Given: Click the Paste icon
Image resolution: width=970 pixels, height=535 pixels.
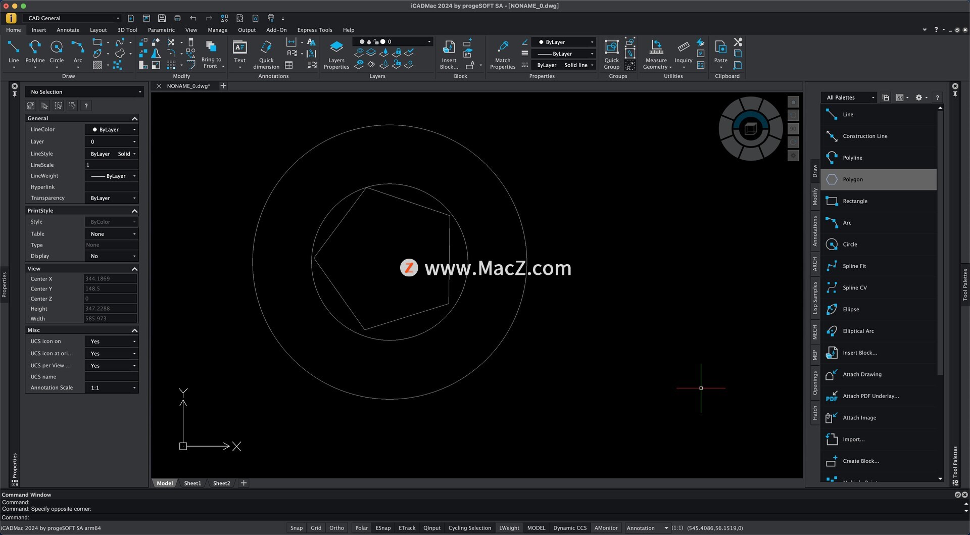Looking at the screenshot, I should 720,52.
